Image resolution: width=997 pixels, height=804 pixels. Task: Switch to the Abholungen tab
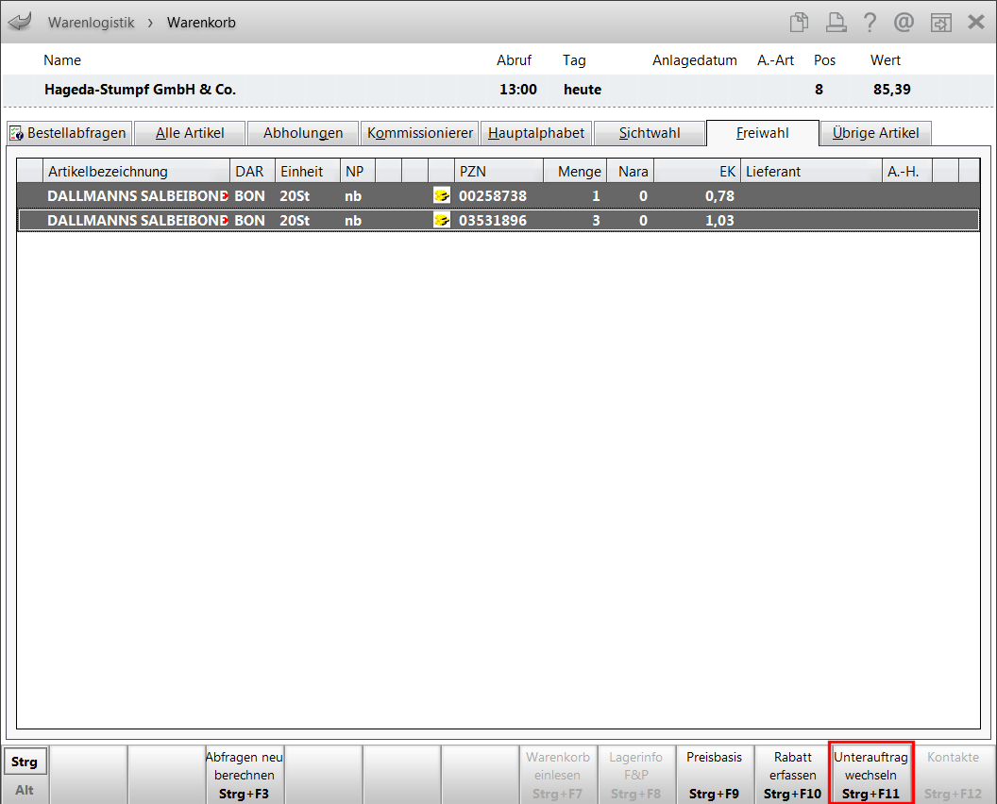click(303, 133)
